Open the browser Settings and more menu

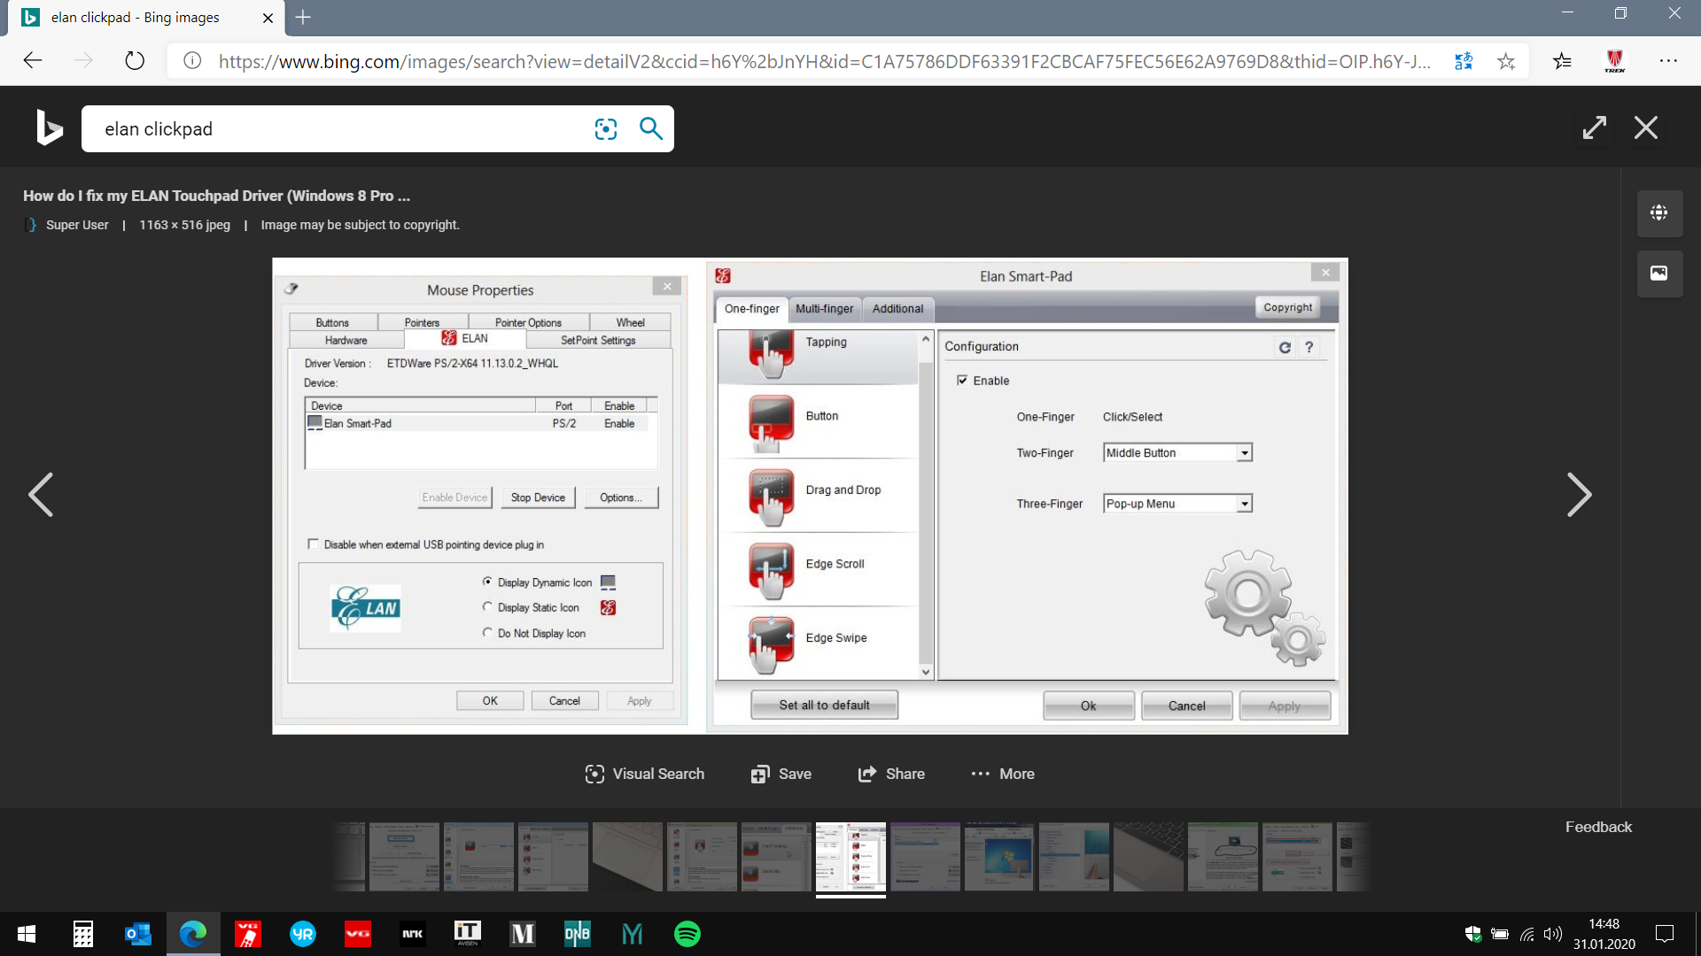coord(1668,61)
